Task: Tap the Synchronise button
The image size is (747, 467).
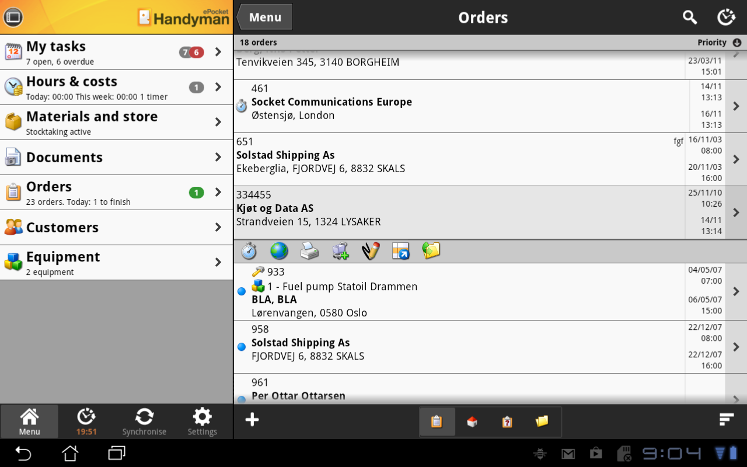Action: tap(144, 421)
